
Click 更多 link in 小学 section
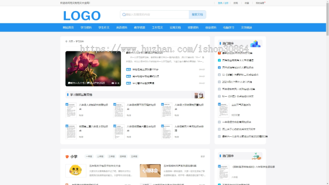203,156
